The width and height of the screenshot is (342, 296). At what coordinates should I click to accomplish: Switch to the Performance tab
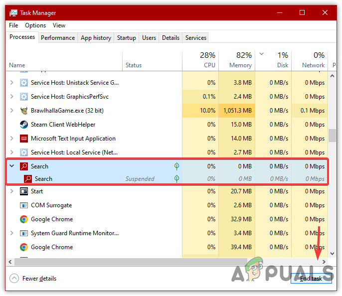(x=58, y=38)
